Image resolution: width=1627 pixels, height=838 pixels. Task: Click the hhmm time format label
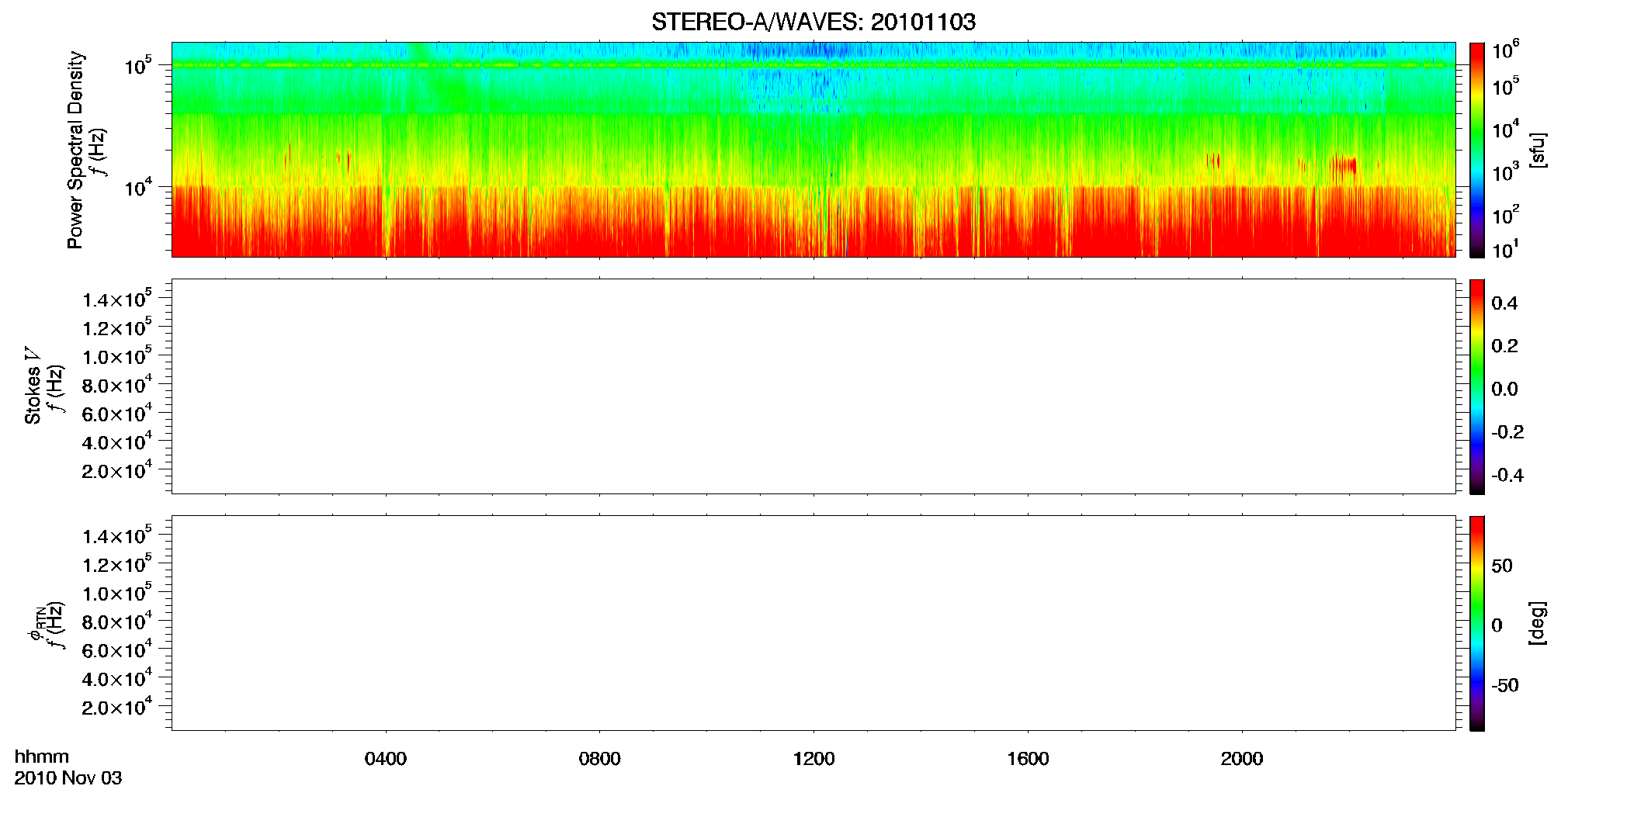coord(42,757)
